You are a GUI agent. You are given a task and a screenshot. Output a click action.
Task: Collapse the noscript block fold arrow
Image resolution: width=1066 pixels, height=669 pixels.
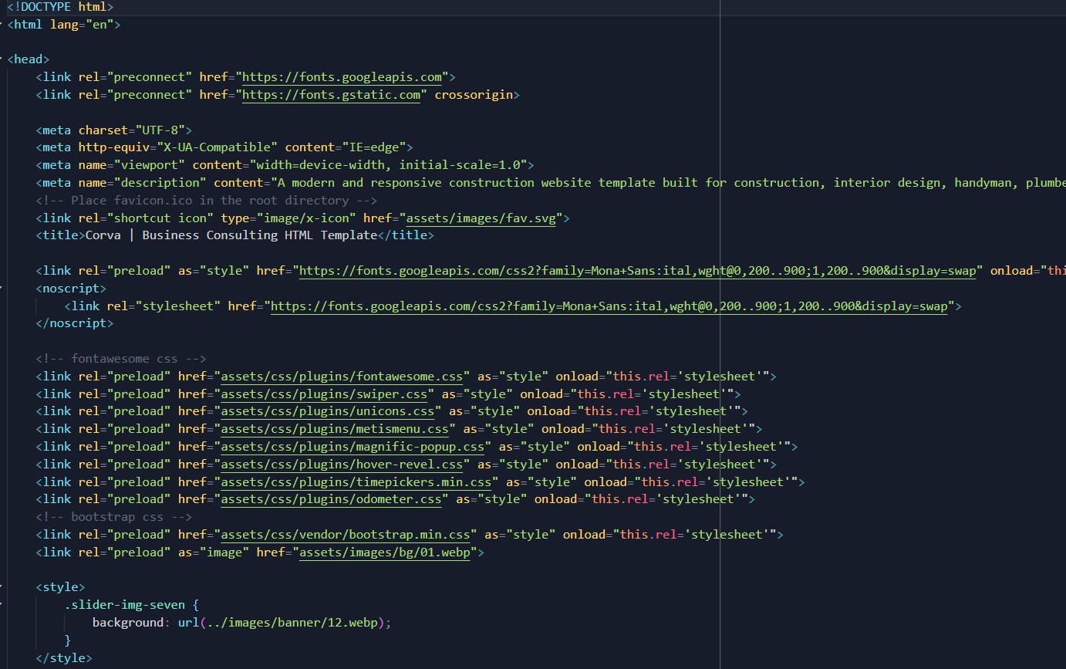point(2,289)
